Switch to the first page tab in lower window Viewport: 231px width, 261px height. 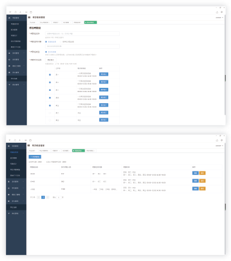pos(32,151)
